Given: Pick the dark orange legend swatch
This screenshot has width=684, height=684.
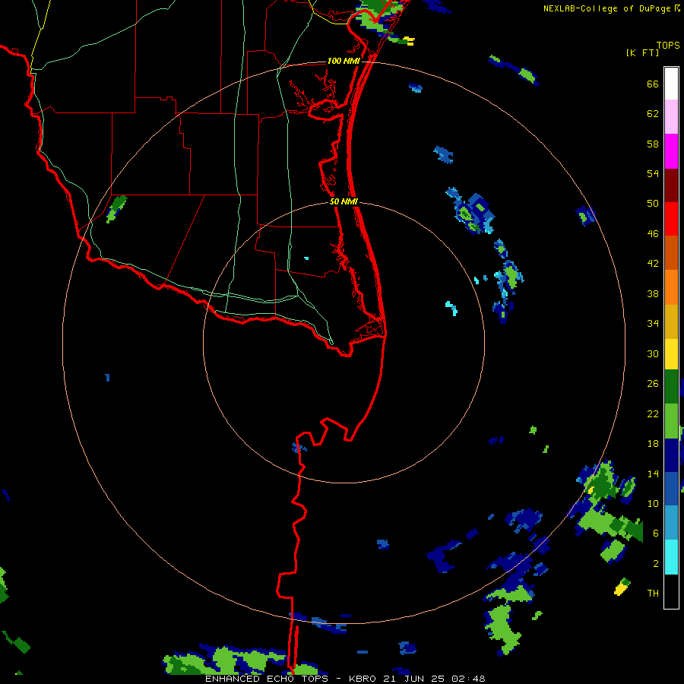Looking at the screenshot, I should tap(671, 252).
